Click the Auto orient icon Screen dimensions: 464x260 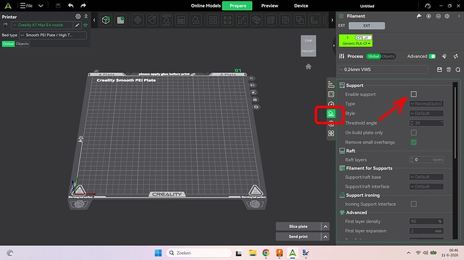click(x=167, y=20)
